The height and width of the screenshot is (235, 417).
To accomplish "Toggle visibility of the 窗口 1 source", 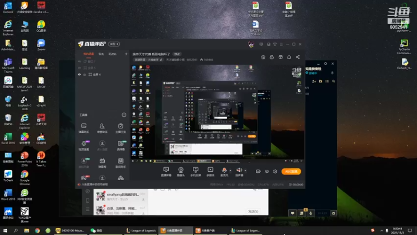I will pos(79,61).
